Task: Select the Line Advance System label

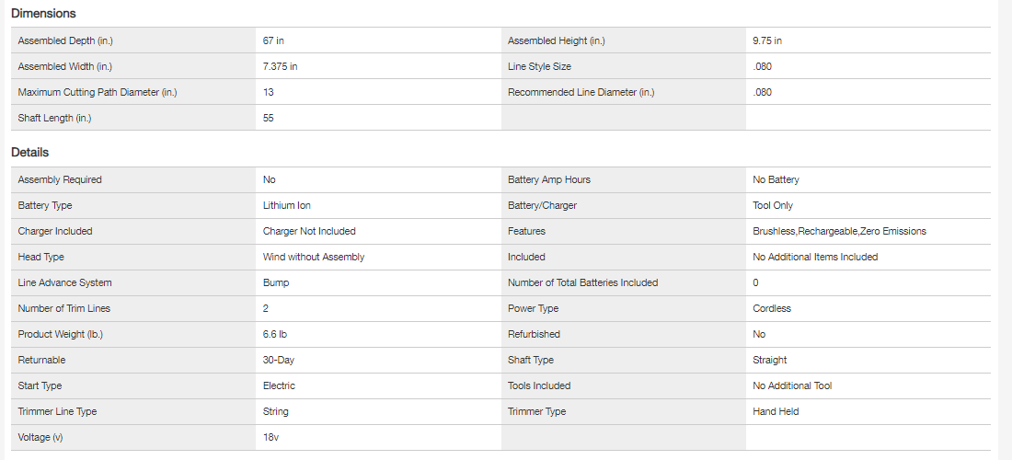Action: pyautogui.click(x=64, y=283)
